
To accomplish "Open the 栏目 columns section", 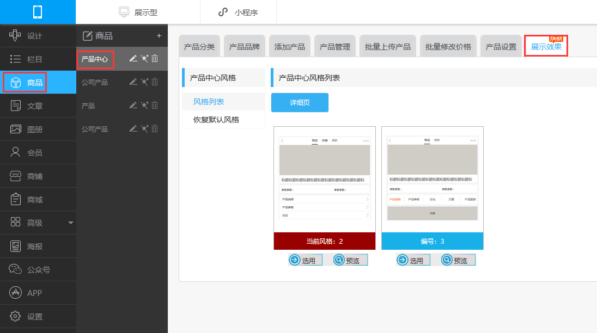I will 38,59.
